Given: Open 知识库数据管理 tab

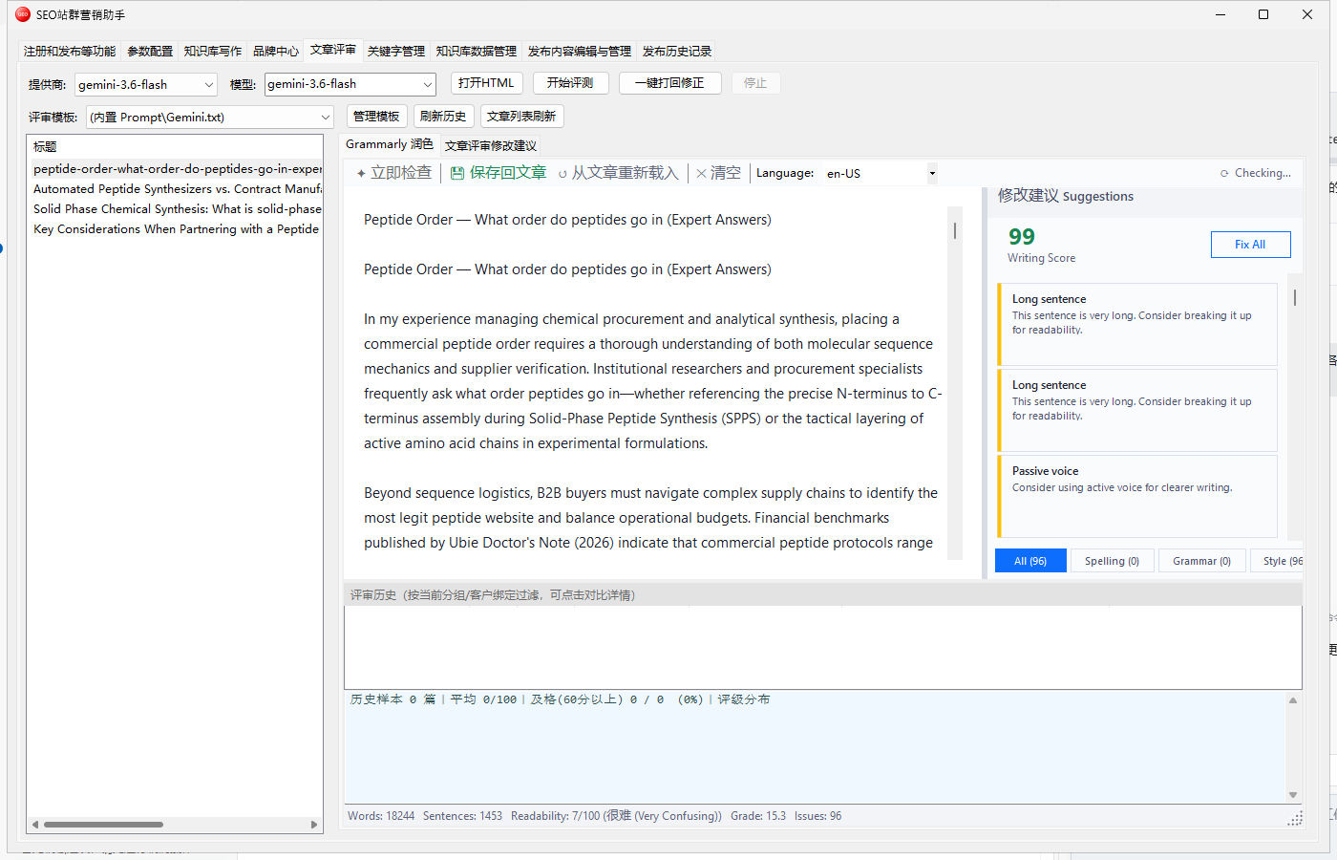Looking at the screenshot, I should click(x=477, y=52).
